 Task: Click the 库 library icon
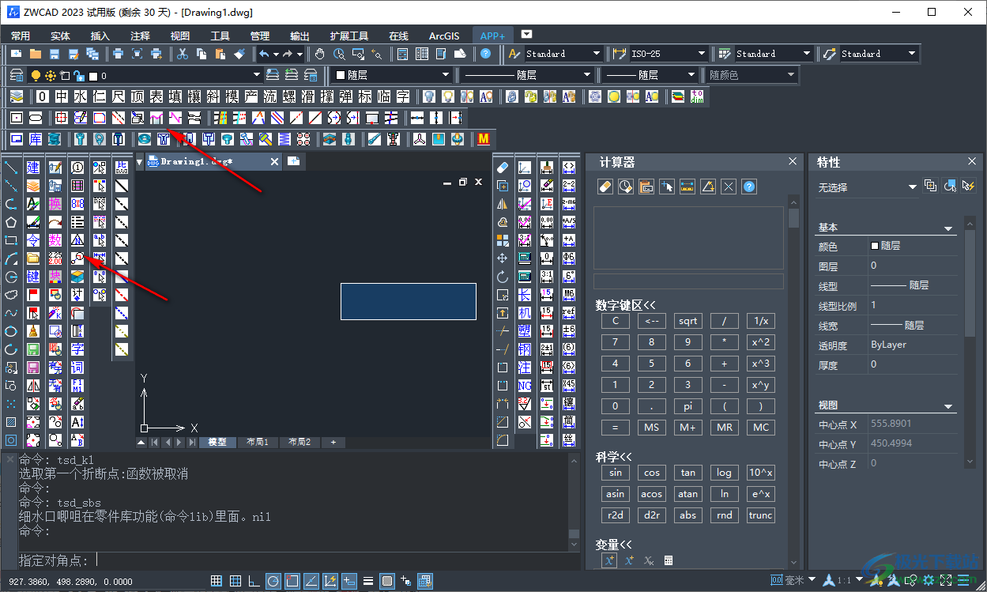tap(36, 139)
